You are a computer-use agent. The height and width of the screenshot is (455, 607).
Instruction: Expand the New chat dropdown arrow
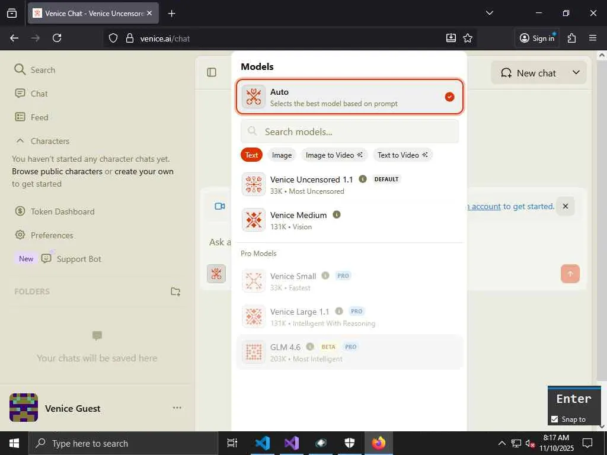click(x=576, y=73)
